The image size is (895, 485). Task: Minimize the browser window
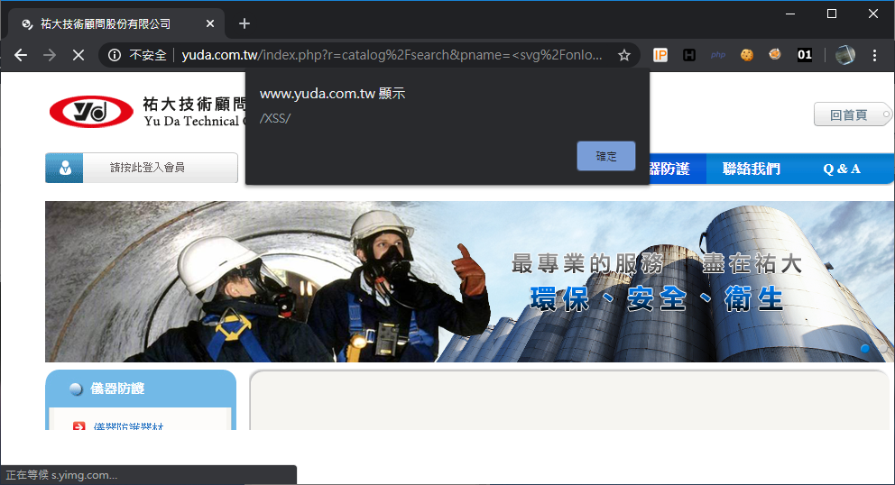790,14
